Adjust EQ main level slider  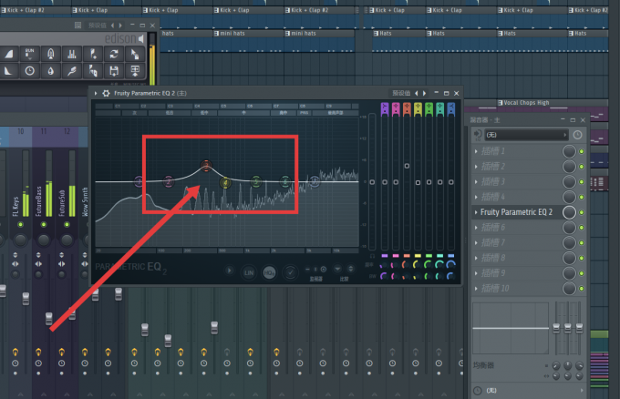[372, 182]
